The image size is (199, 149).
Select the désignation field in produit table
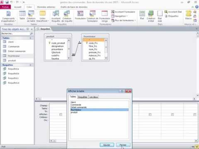tap(58, 46)
